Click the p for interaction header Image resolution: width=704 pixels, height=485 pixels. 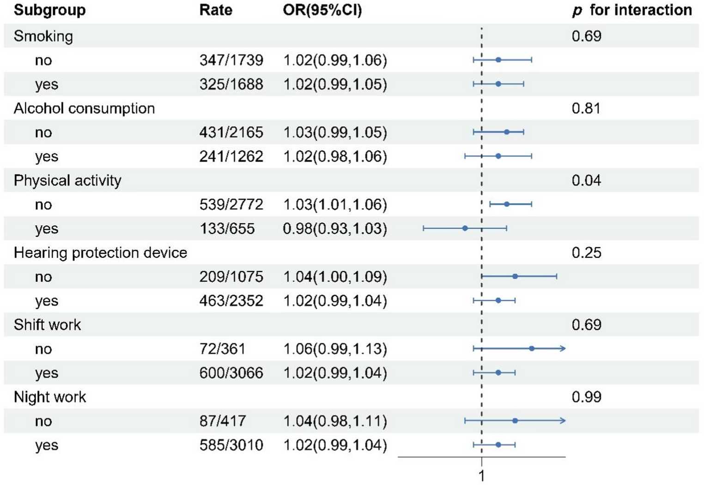tap(632, 10)
